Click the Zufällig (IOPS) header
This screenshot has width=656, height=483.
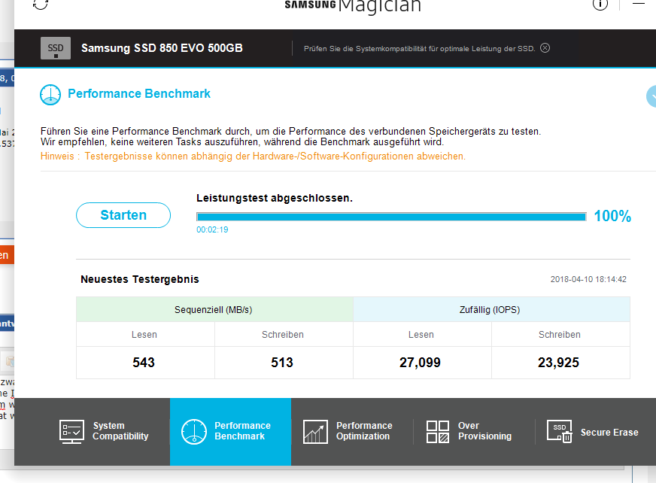click(490, 310)
